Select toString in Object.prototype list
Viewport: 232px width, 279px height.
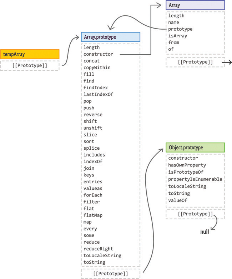click(179, 193)
